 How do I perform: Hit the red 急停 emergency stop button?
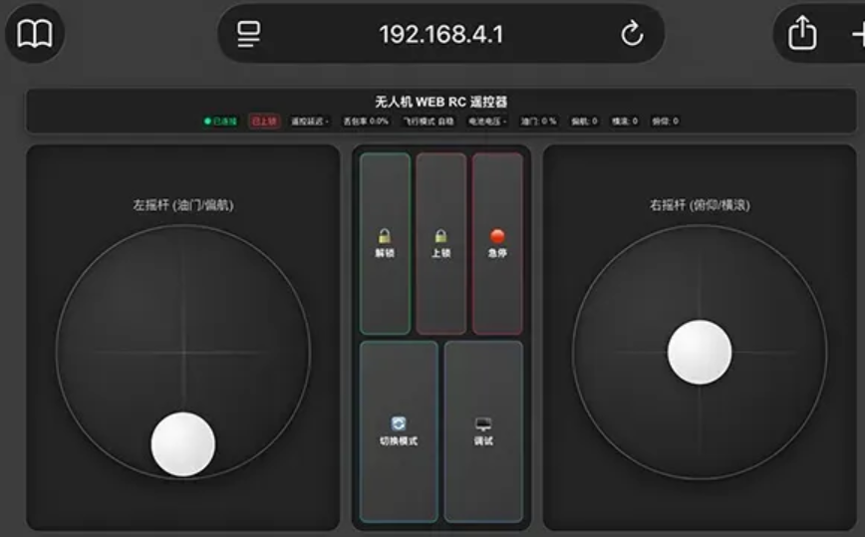coord(497,244)
